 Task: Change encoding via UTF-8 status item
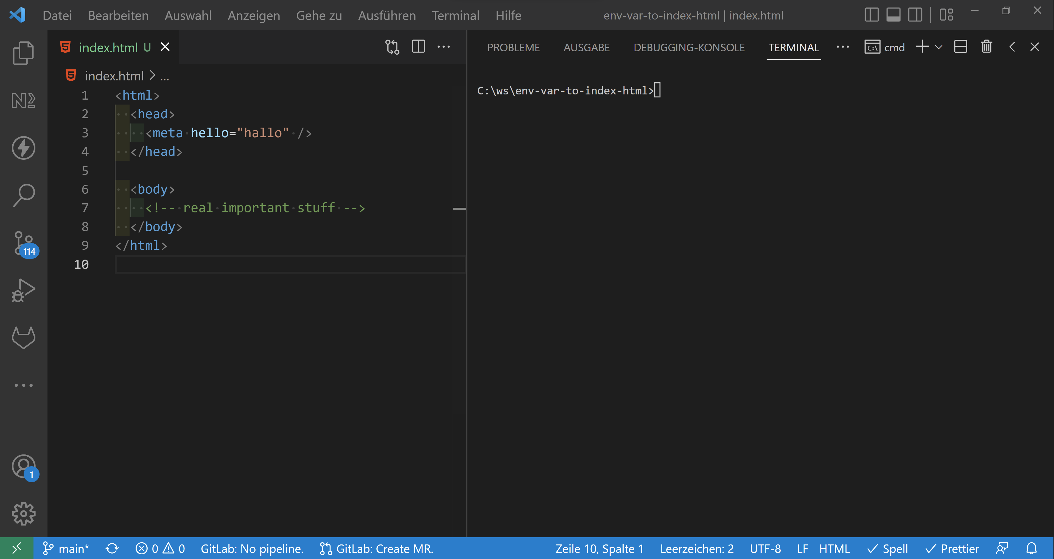[765, 549]
